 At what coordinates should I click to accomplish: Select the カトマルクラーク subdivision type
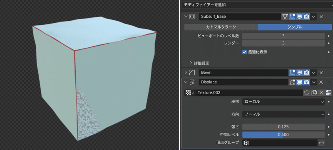coord(221,27)
